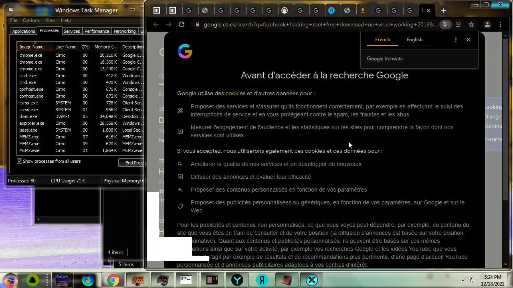Image resolution: width=513 pixels, height=288 pixels.
Task: Click Chrome's back navigation arrow
Action: tap(156, 24)
